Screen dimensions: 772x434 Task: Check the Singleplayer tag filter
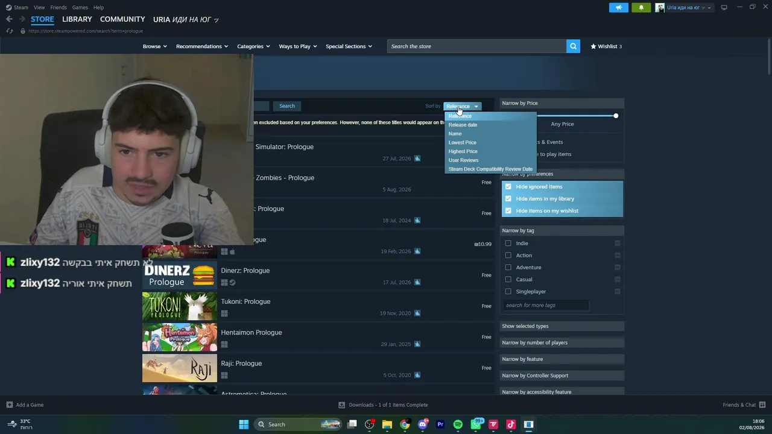(508, 292)
